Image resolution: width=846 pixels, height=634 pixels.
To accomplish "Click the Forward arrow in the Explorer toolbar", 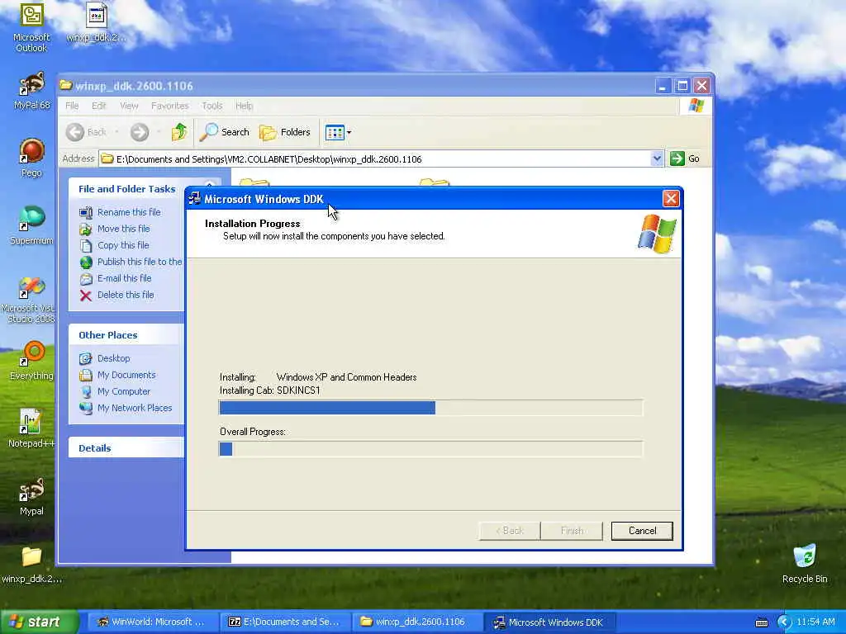I will (x=139, y=132).
